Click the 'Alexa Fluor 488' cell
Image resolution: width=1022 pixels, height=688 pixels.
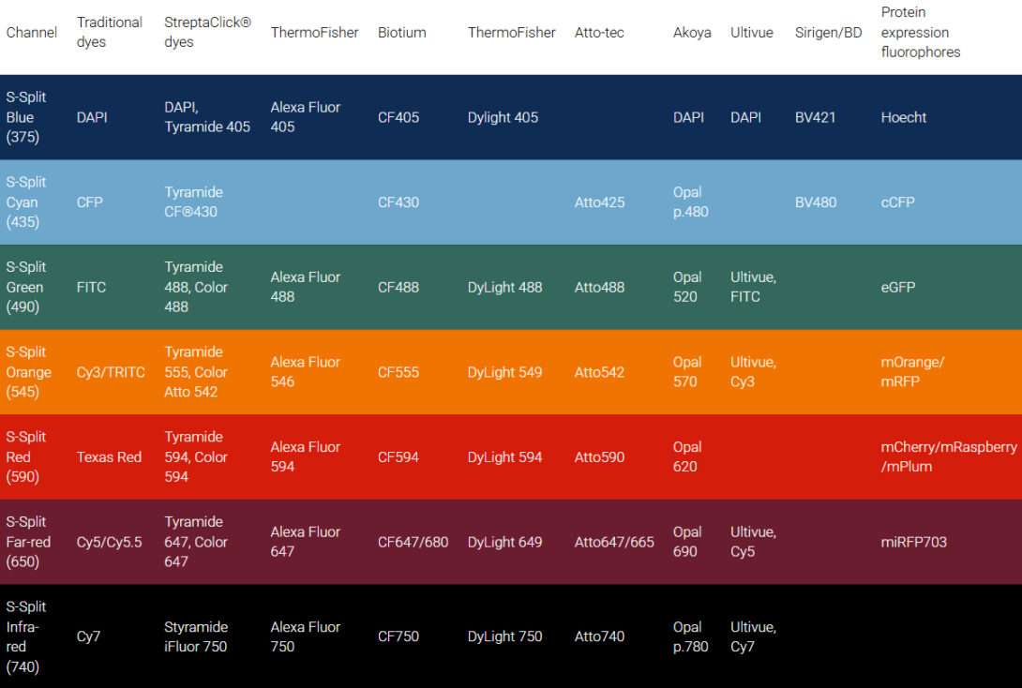[305, 288]
